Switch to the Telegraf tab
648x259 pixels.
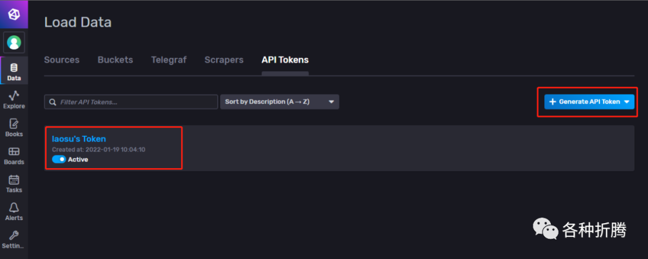[x=169, y=60]
